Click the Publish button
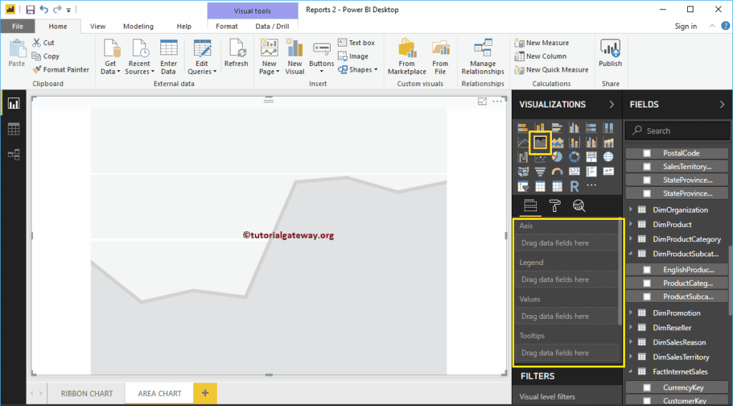 (x=610, y=53)
